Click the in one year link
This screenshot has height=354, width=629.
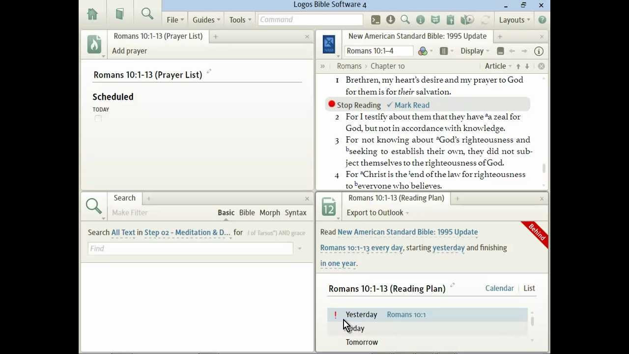[x=338, y=264]
